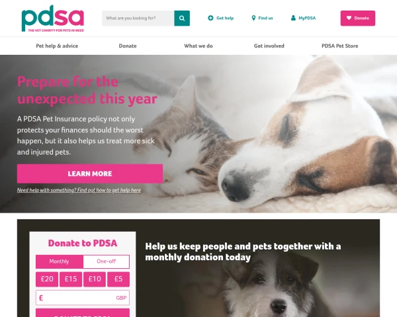Click the custom GBP amount input field
397x317 pixels.
pyautogui.click(x=83, y=298)
